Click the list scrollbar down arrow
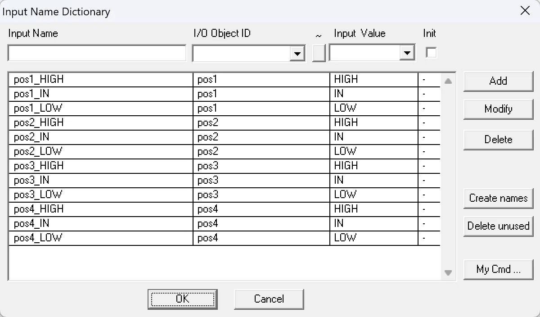The width and height of the screenshot is (540, 317). pos(448,272)
